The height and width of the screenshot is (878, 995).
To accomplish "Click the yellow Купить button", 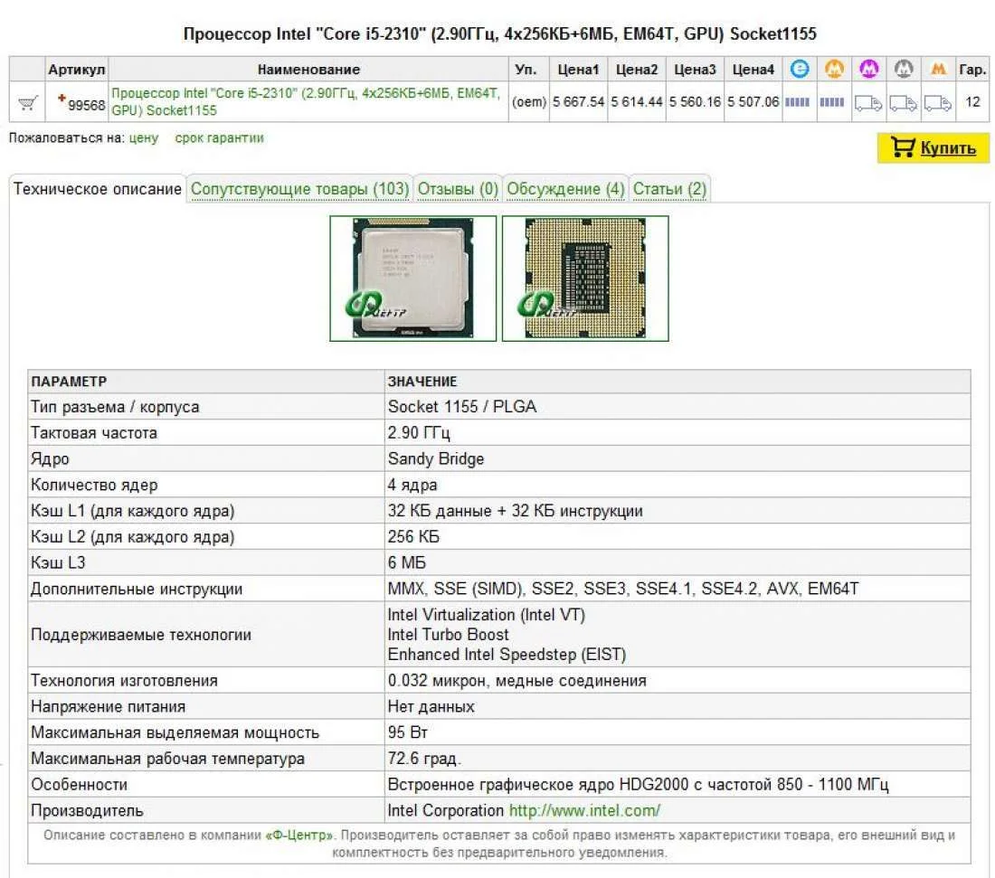I will [933, 147].
